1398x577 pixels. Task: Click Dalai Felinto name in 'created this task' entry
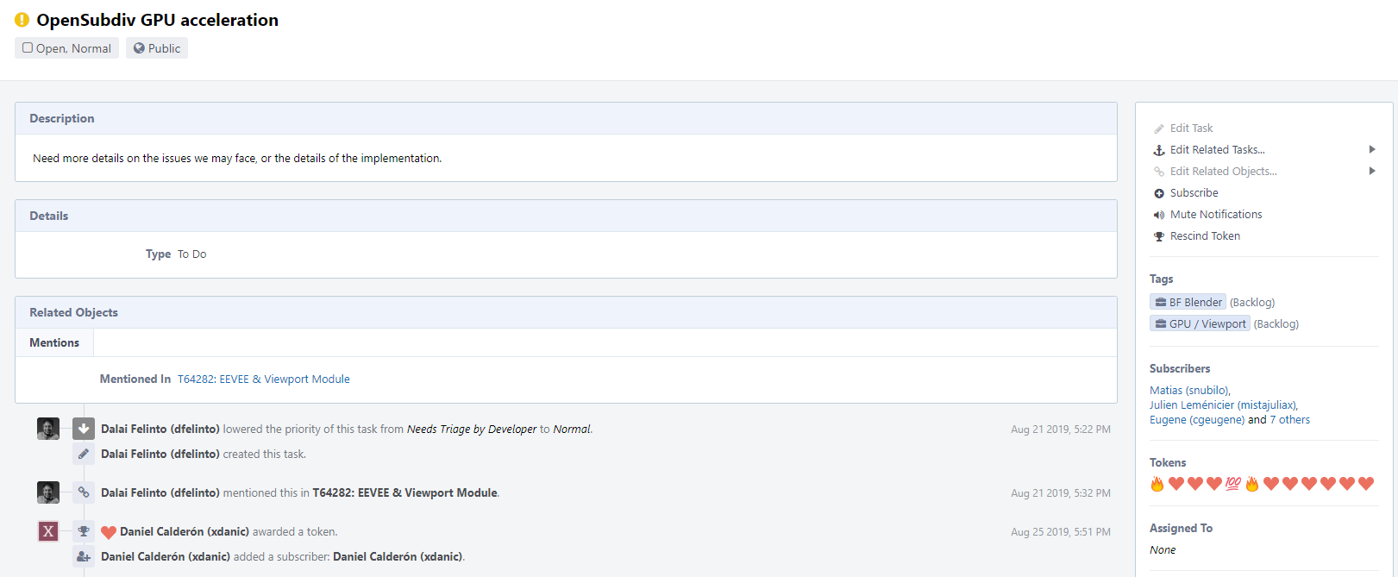pyautogui.click(x=160, y=455)
